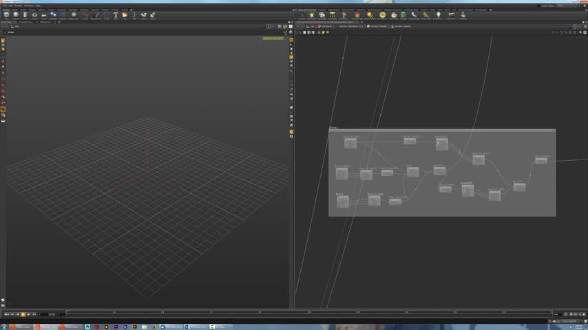Viewport: 588px width, 330px height.
Task: Select the File shelf tool
Action: click(125, 15)
